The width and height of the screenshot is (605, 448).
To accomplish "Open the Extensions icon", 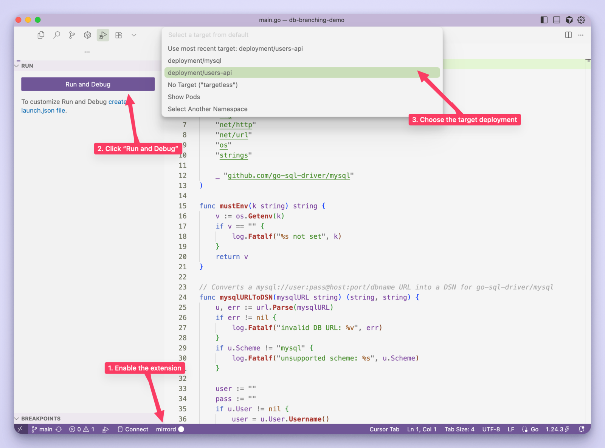I will tap(119, 35).
